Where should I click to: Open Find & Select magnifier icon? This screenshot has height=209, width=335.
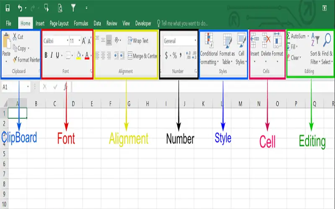327,40
